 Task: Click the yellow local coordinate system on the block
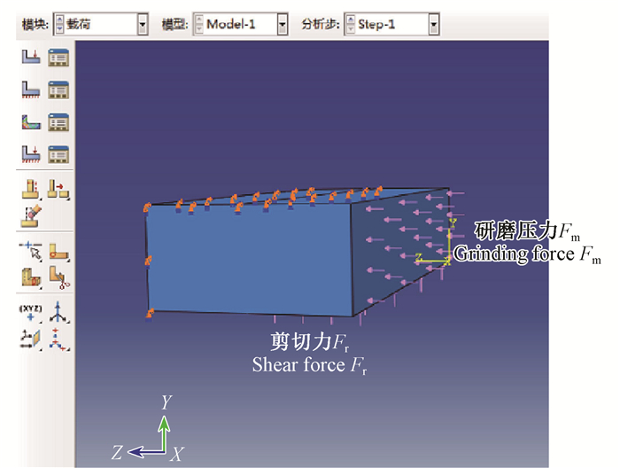(x=434, y=261)
